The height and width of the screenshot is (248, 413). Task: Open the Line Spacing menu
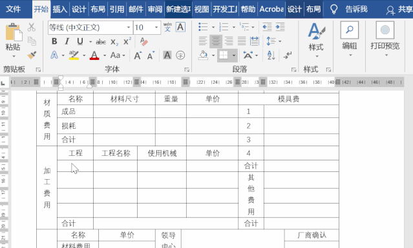(x=273, y=41)
